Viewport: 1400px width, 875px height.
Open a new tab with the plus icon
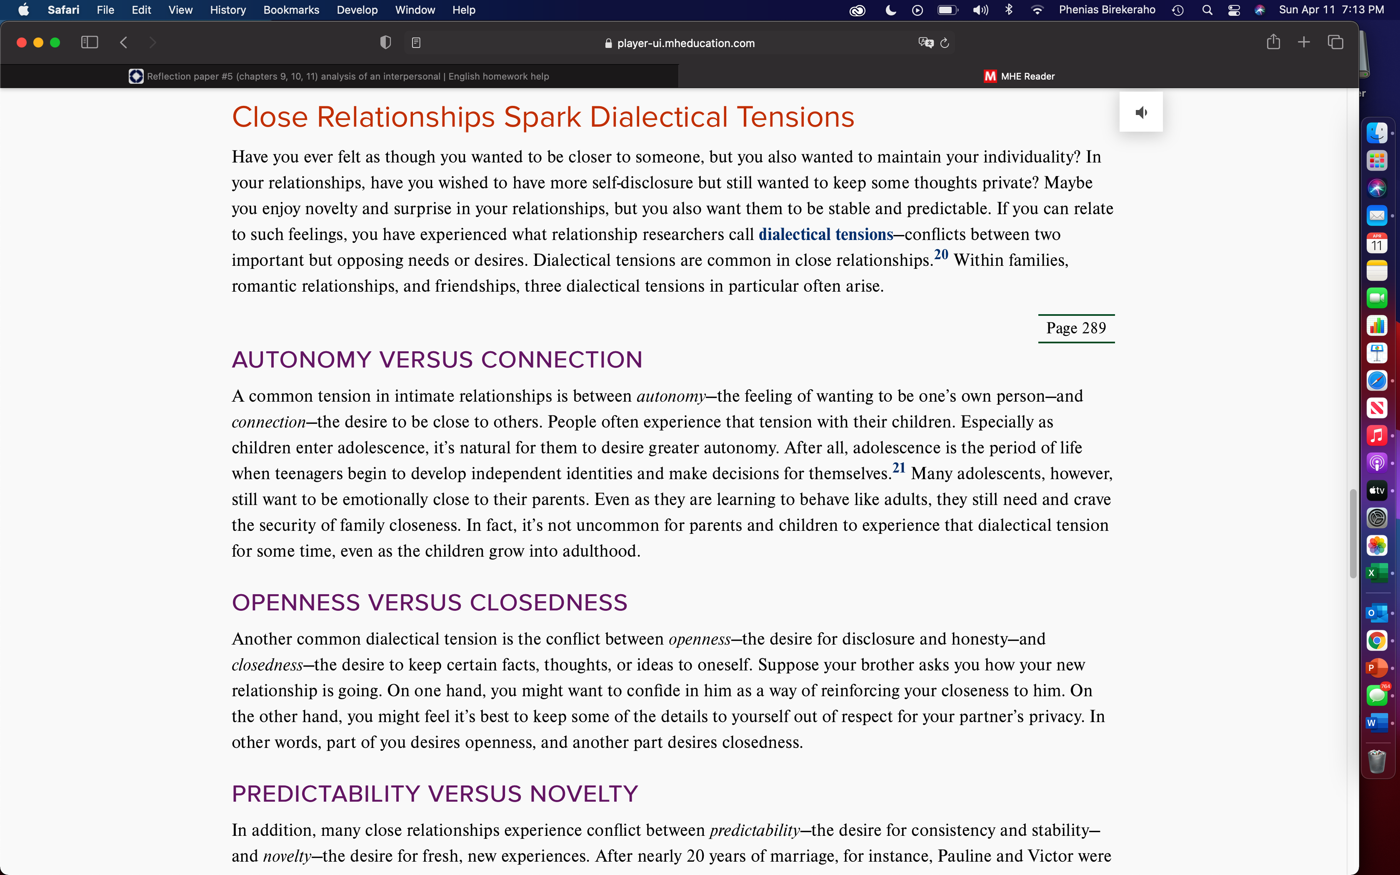(x=1303, y=42)
